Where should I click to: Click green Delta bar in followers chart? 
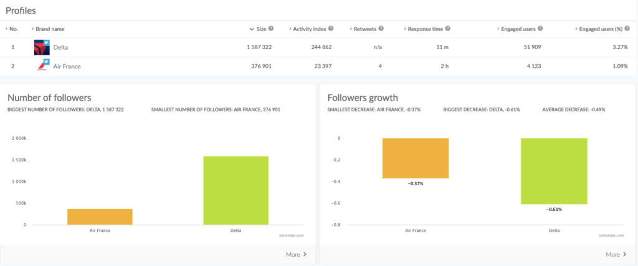tap(236, 190)
